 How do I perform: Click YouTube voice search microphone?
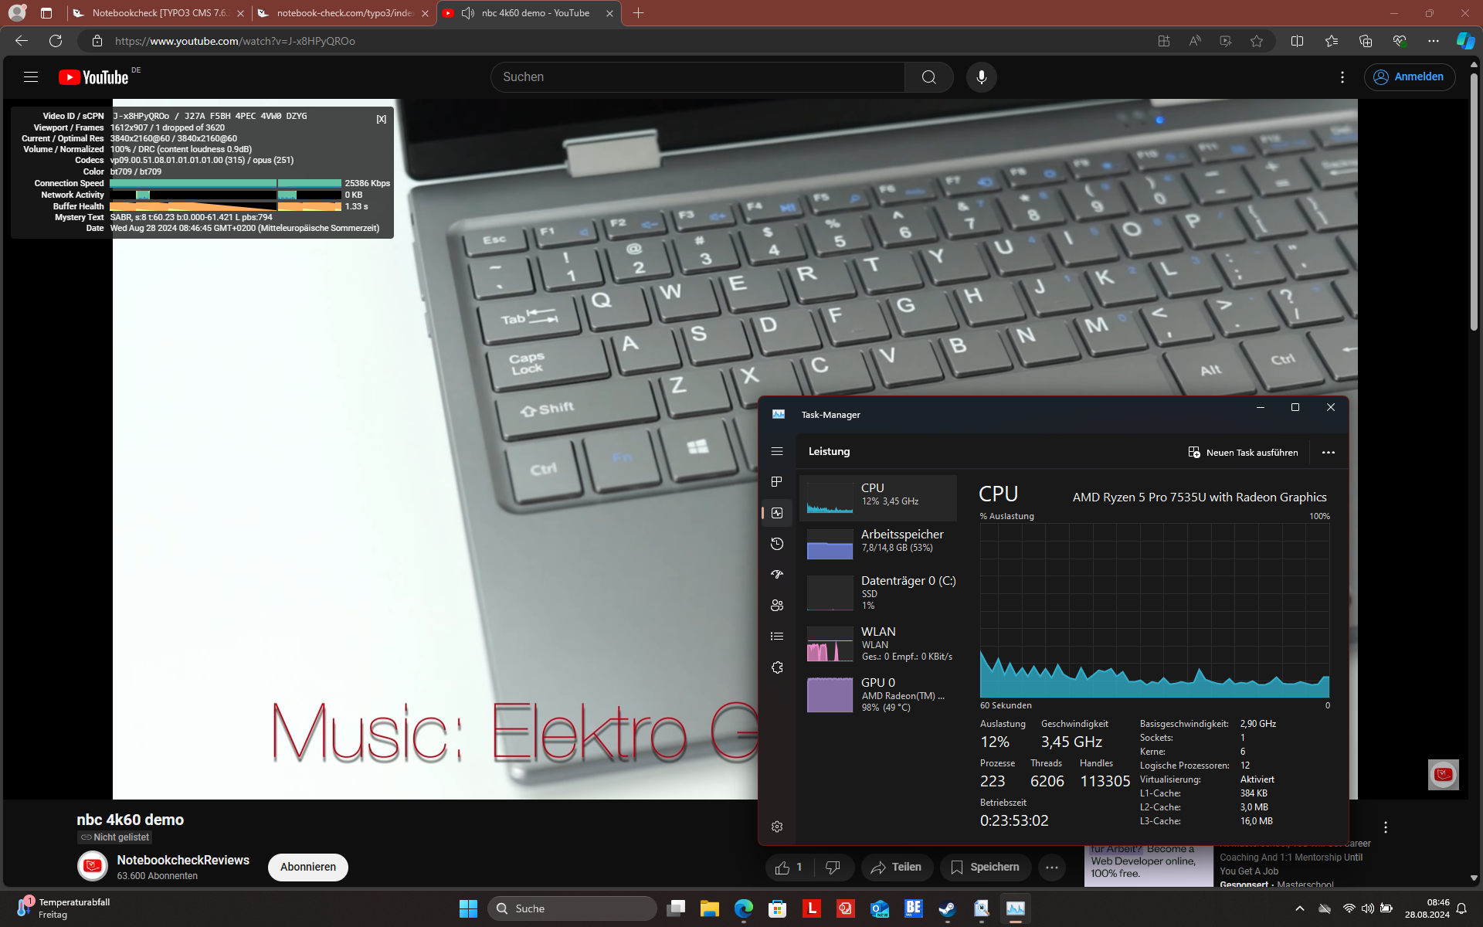click(x=981, y=77)
